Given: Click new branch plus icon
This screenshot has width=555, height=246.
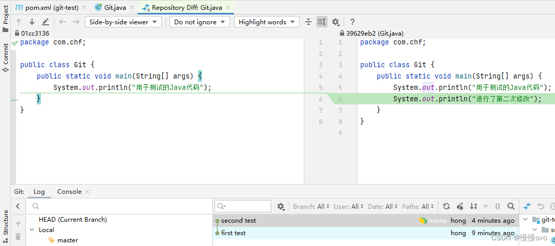Looking at the screenshot, I should (x=19, y=223).
